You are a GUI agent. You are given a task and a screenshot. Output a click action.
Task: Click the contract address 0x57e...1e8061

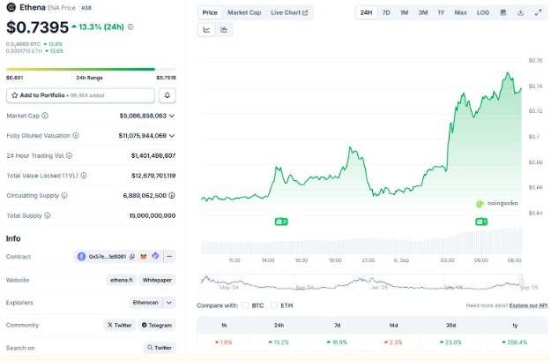pyautogui.click(x=108, y=257)
